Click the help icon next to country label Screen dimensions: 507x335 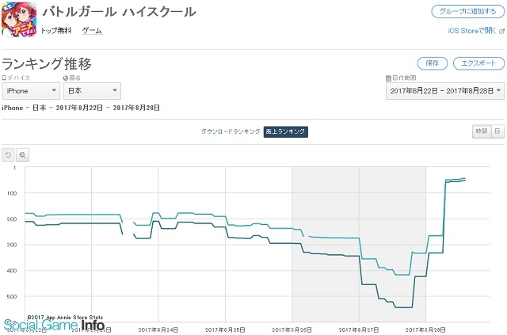pyautogui.click(x=65, y=78)
